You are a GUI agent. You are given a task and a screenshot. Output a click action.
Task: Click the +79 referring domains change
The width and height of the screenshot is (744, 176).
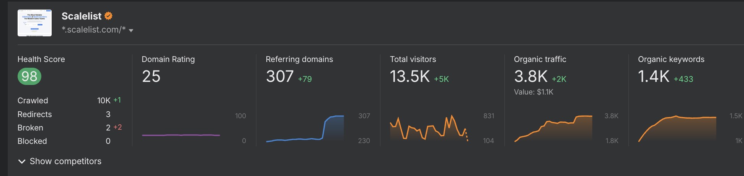pyautogui.click(x=305, y=79)
